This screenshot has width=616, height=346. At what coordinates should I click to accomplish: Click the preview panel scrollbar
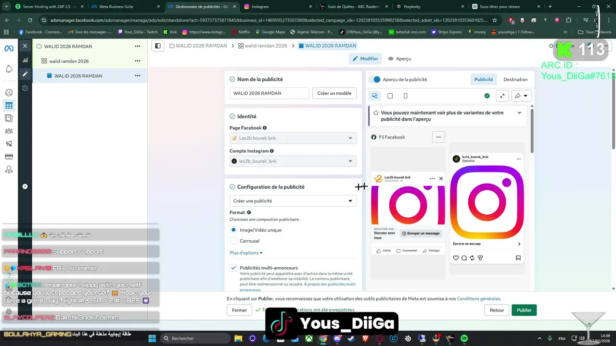532,132
